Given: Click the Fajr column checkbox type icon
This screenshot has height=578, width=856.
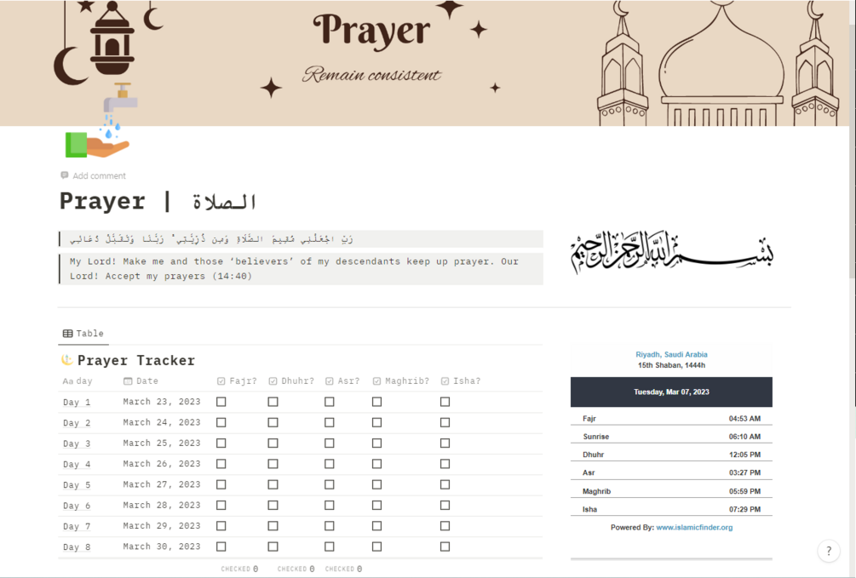Looking at the screenshot, I should point(221,381).
